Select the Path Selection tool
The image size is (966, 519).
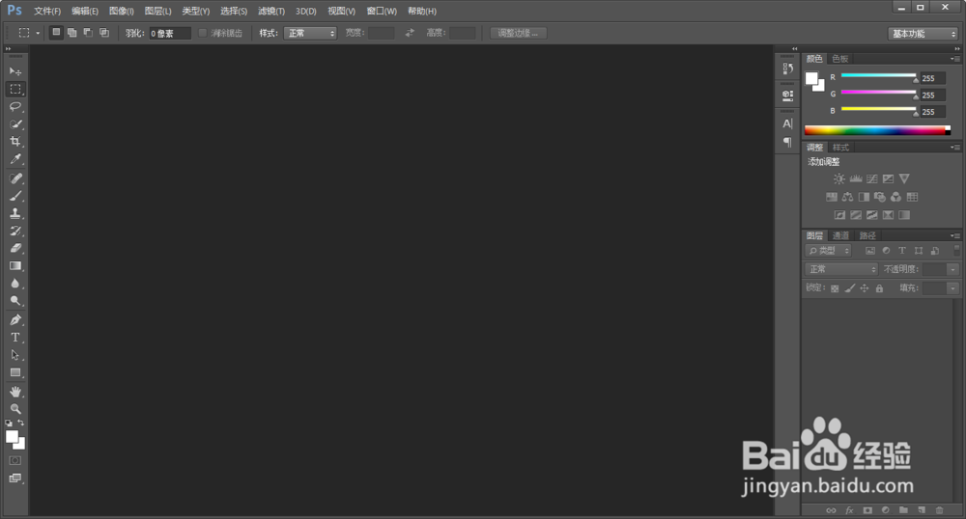[15, 355]
